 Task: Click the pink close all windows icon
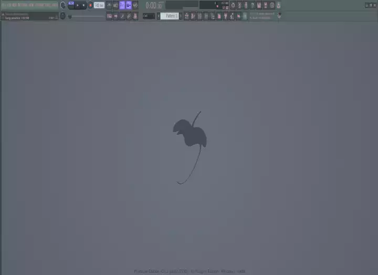238,16
